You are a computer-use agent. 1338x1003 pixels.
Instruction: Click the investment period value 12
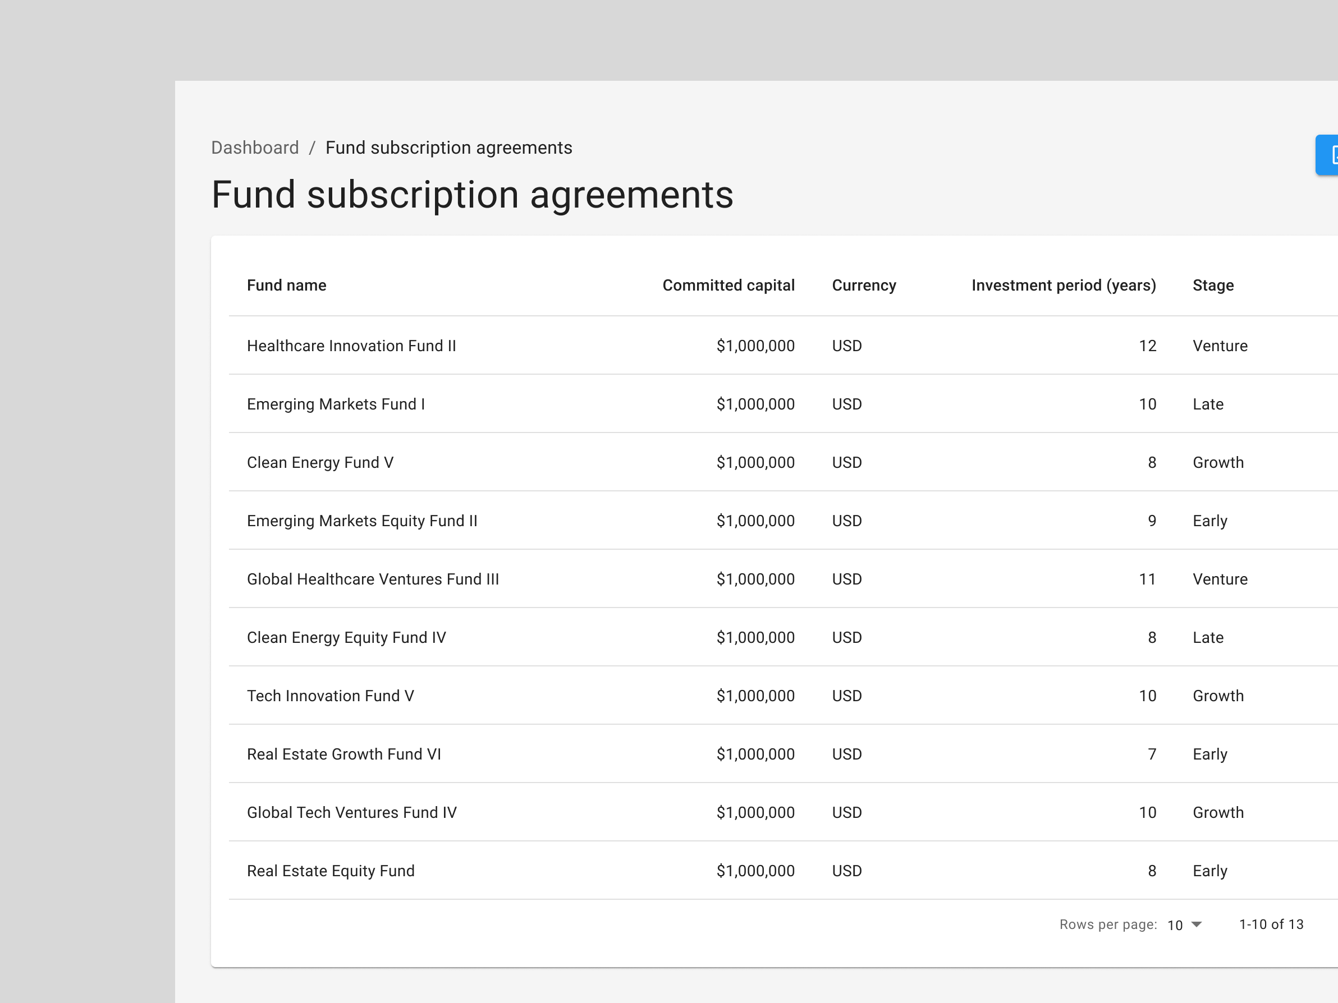1148,346
